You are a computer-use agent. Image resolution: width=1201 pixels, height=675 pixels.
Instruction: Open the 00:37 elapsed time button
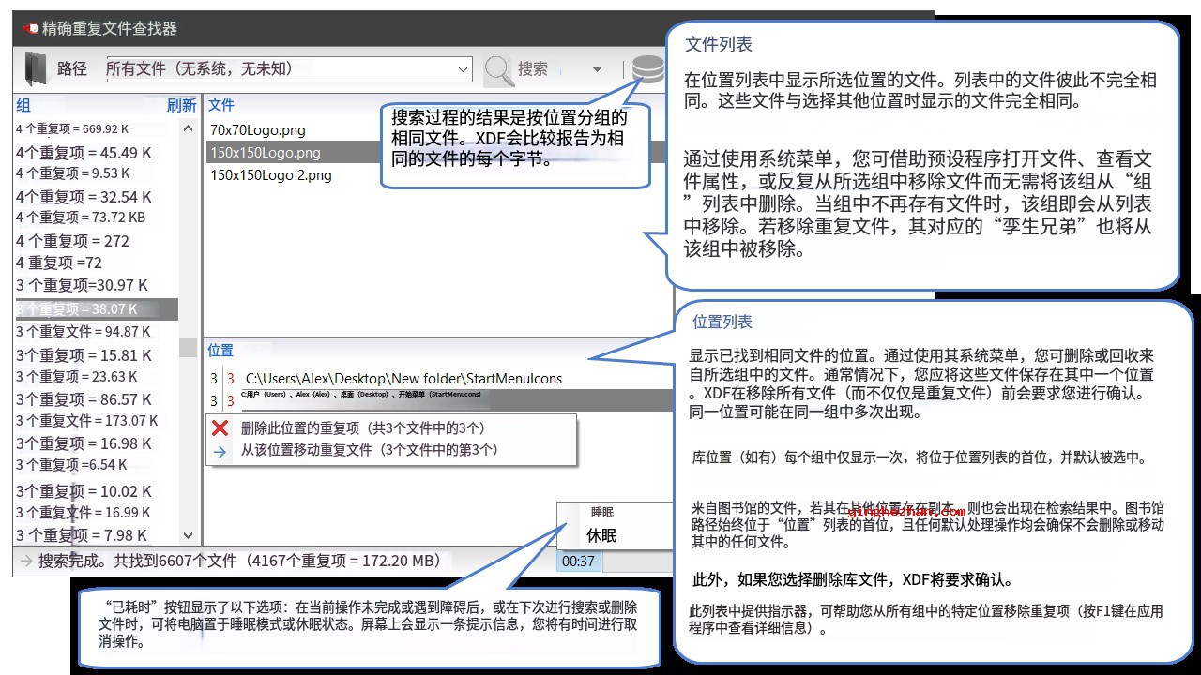(x=579, y=562)
